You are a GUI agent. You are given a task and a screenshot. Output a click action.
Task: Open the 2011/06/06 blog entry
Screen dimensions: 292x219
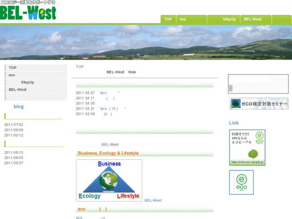(x=14, y=130)
